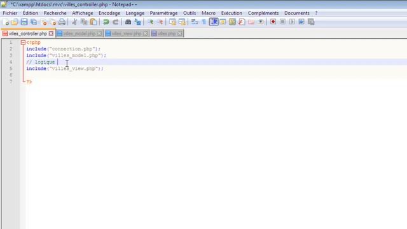Click the include("connection.php") line

[x=63, y=49]
